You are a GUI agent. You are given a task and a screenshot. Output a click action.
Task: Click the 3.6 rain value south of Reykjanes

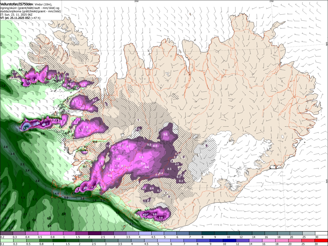(82, 199)
